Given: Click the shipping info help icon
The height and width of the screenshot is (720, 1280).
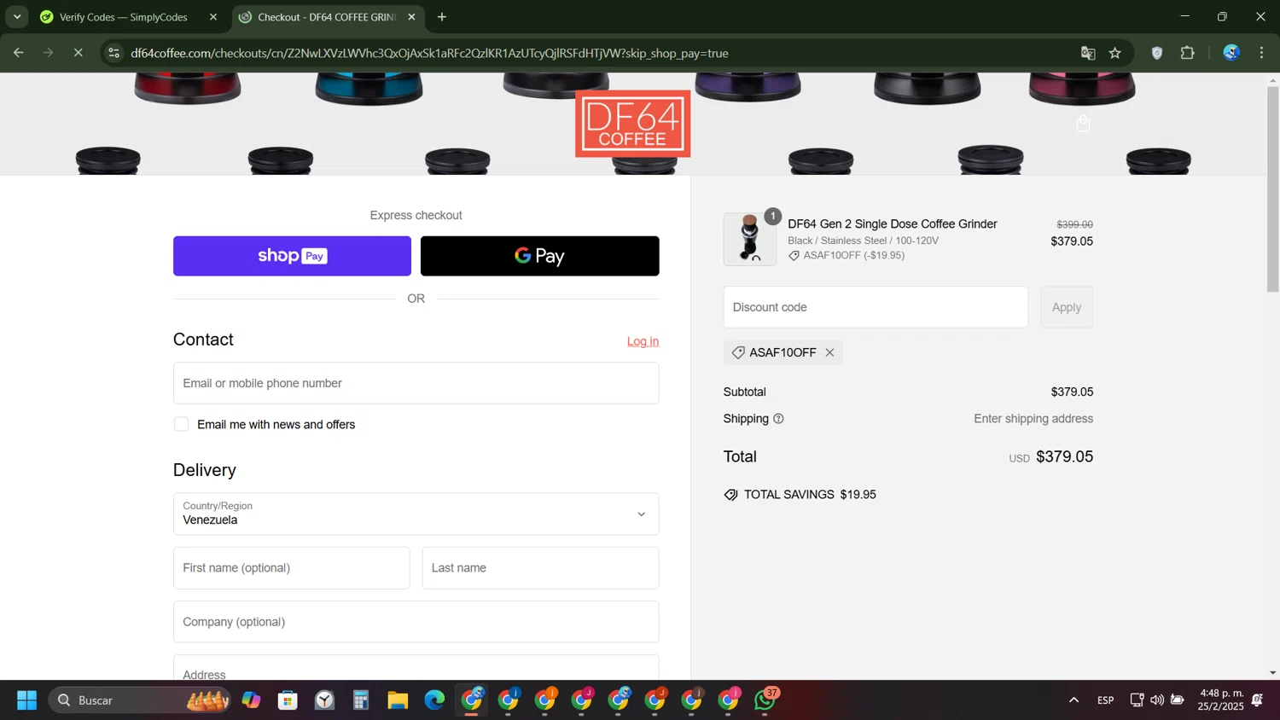Looking at the screenshot, I should 778,419.
